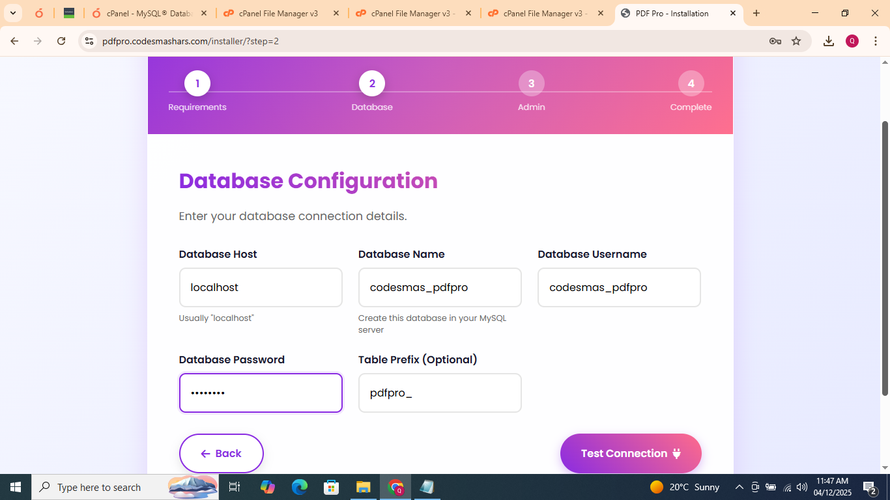This screenshot has width=890, height=500.
Task: Select step 3 Admin circle
Action: pyautogui.click(x=531, y=83)
